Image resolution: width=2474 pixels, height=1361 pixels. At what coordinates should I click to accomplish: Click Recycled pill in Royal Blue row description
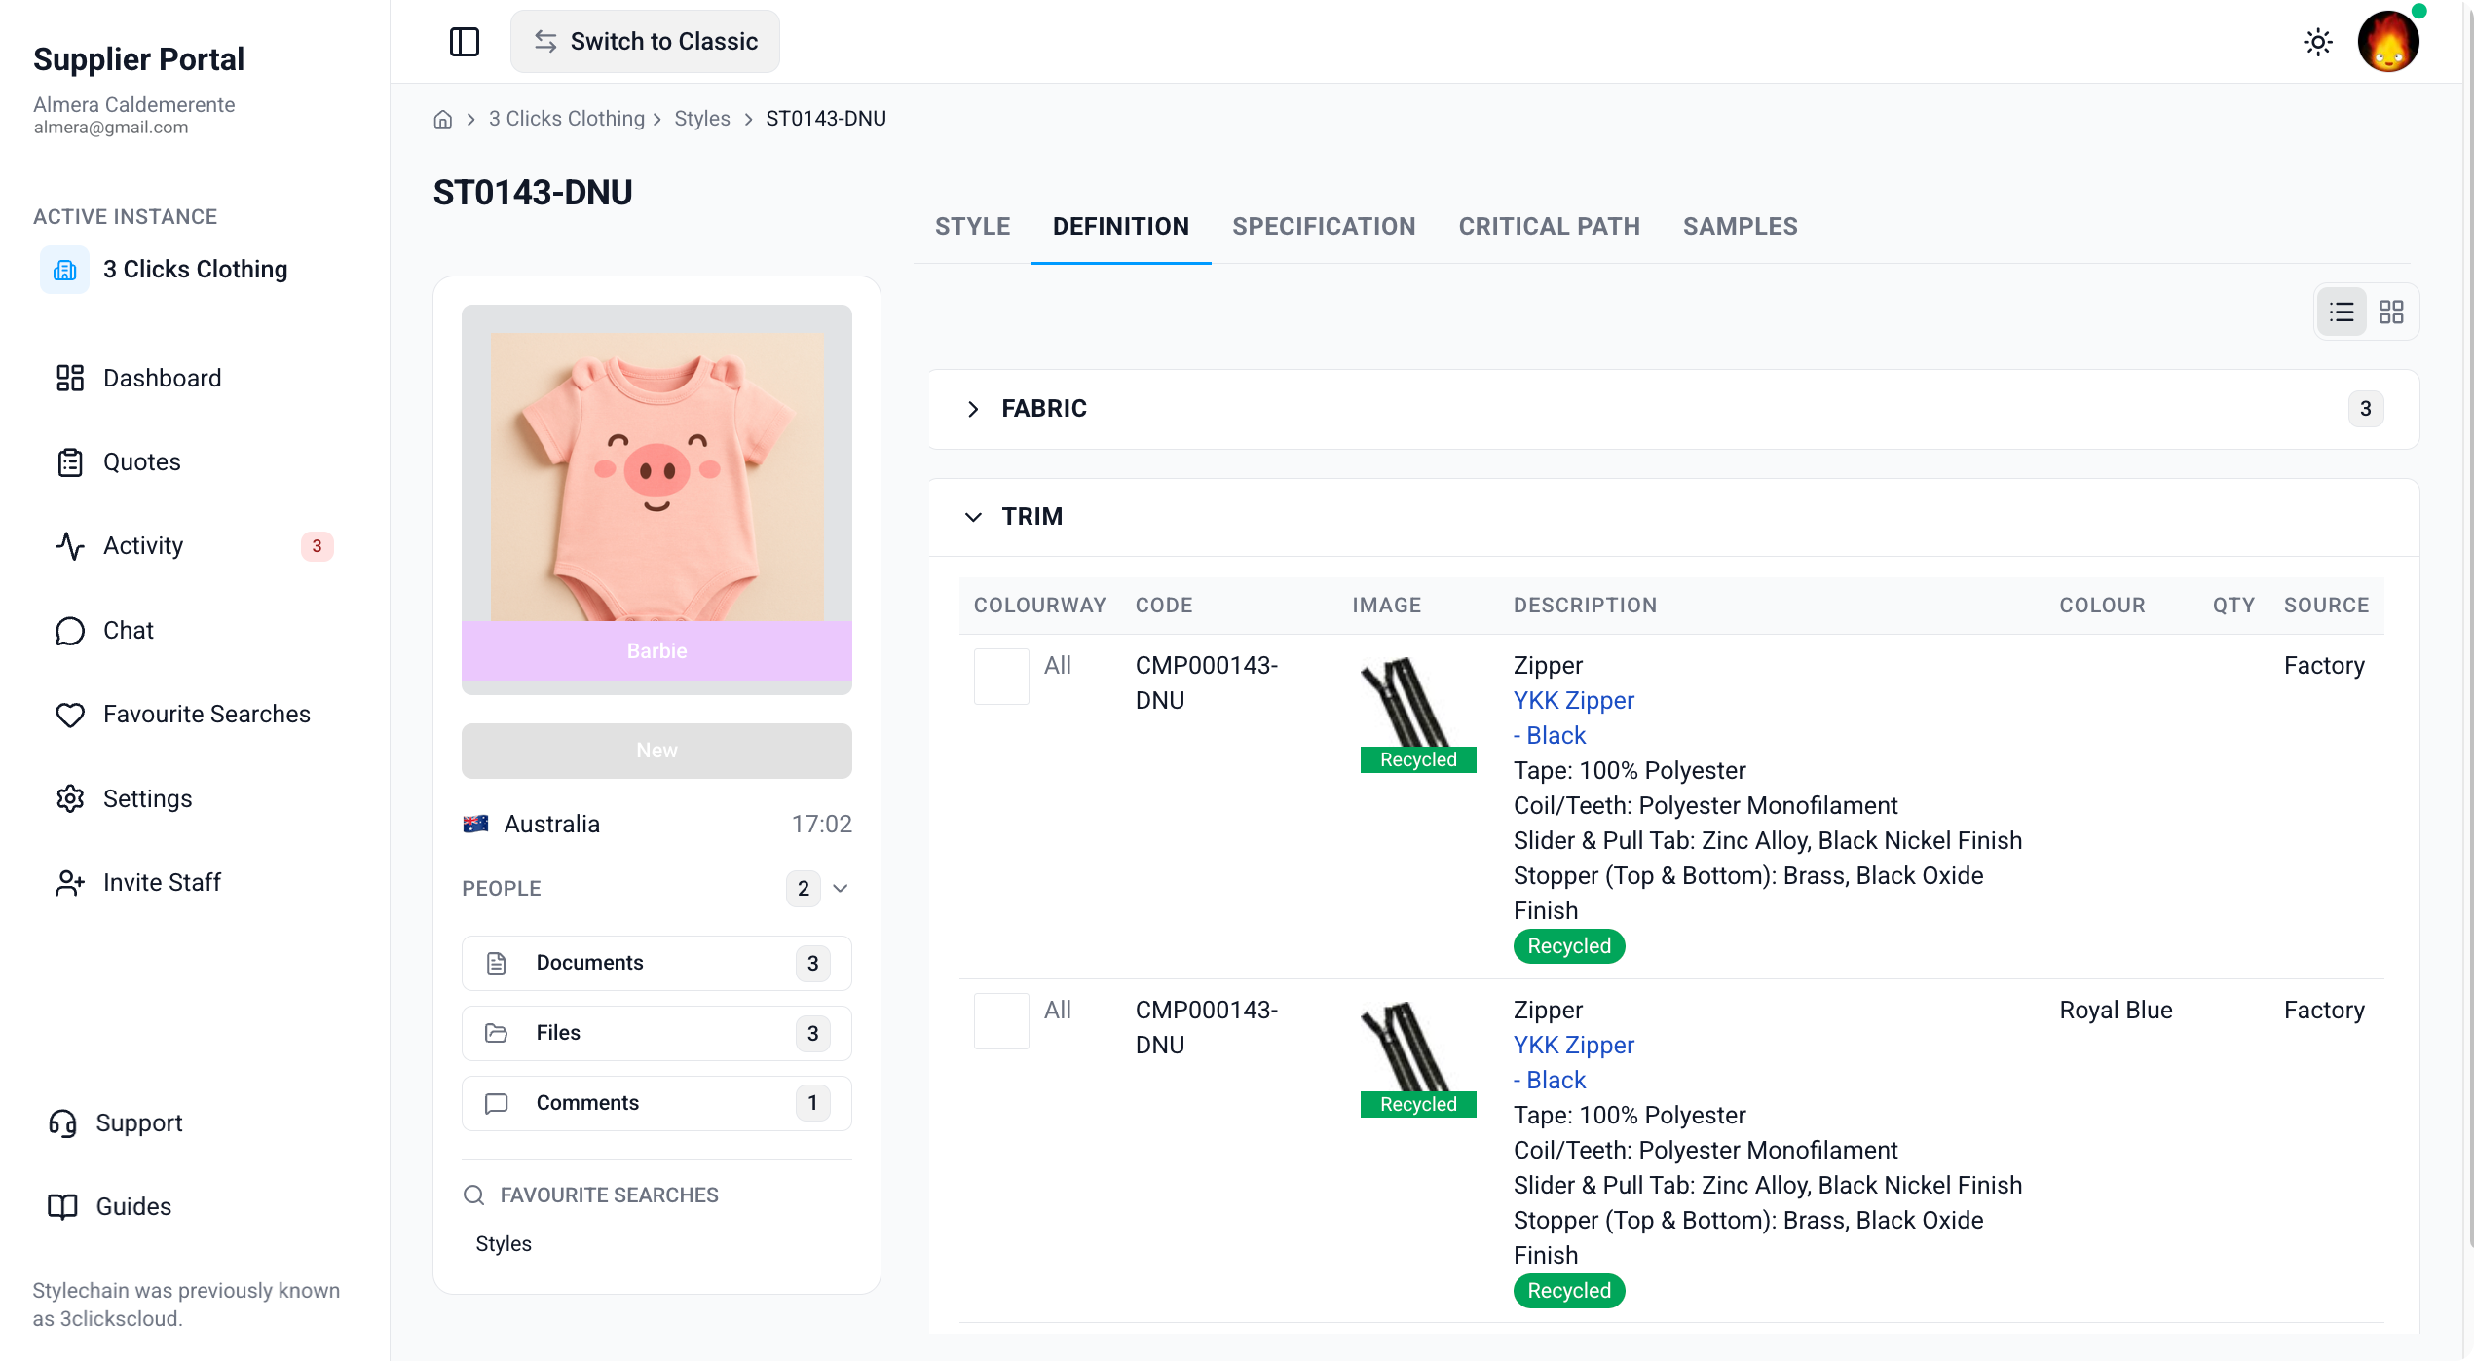(1569, 1291)
